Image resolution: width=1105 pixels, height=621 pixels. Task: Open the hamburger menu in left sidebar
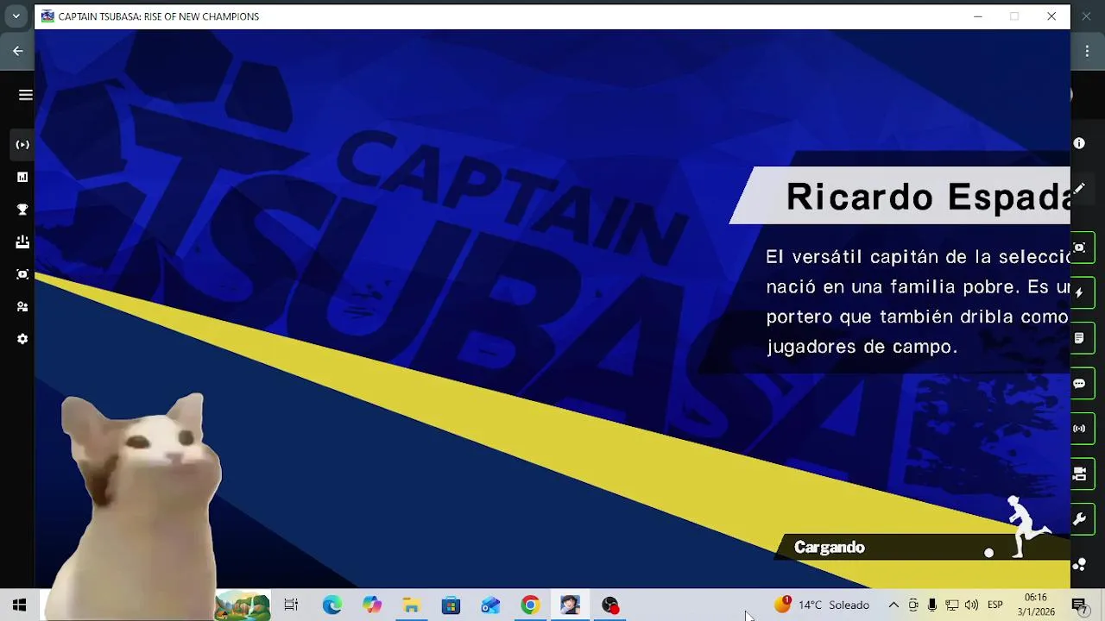coord(26,95)
